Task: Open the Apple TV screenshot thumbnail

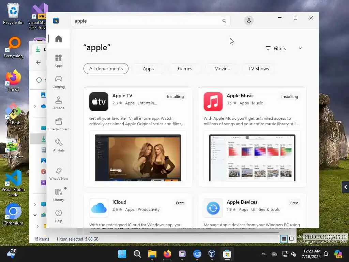Action: [x=138, y=158]
